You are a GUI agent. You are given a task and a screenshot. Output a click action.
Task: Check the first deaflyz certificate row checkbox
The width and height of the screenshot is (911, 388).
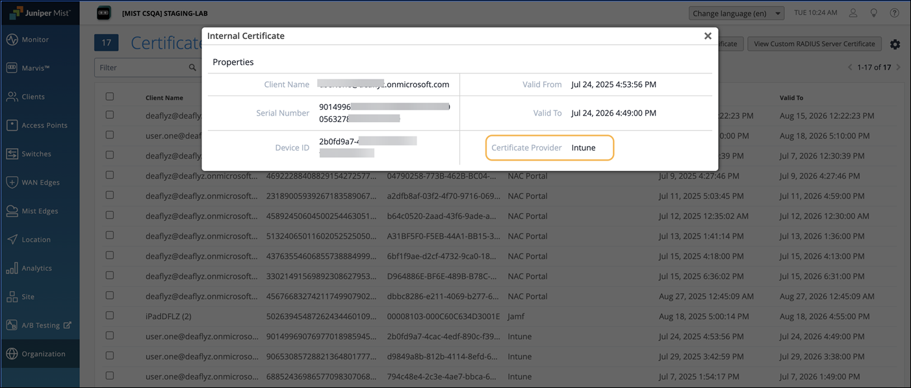tap(110, 115)
